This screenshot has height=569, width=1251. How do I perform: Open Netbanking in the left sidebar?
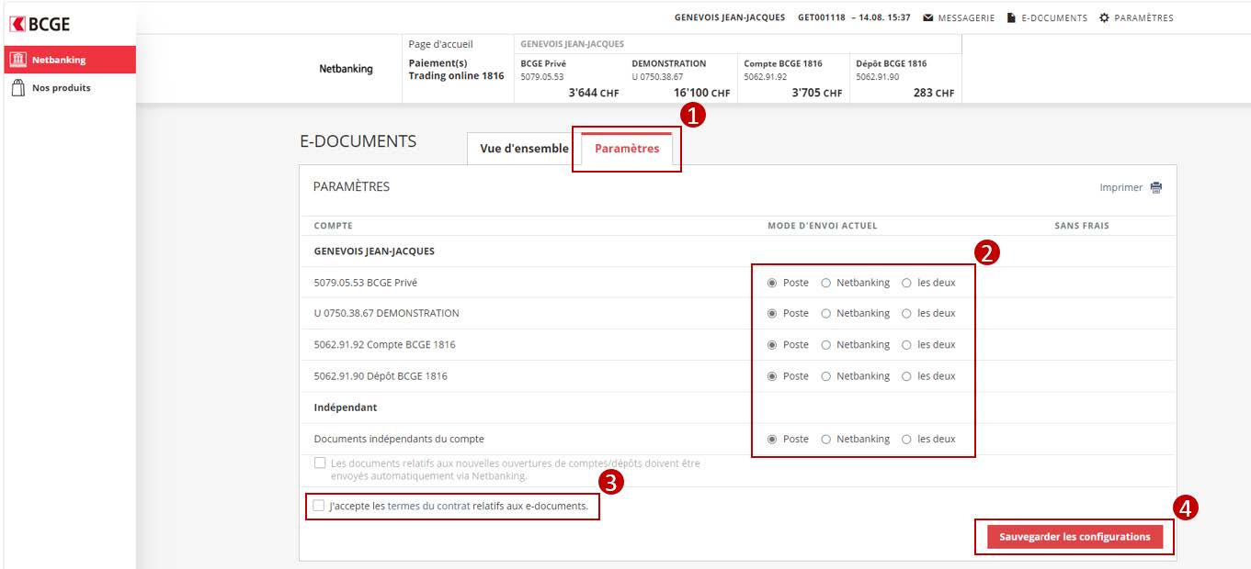click(x=70, y=60)
